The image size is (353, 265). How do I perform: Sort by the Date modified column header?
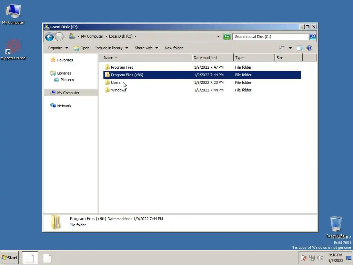[x=213, y=58]
